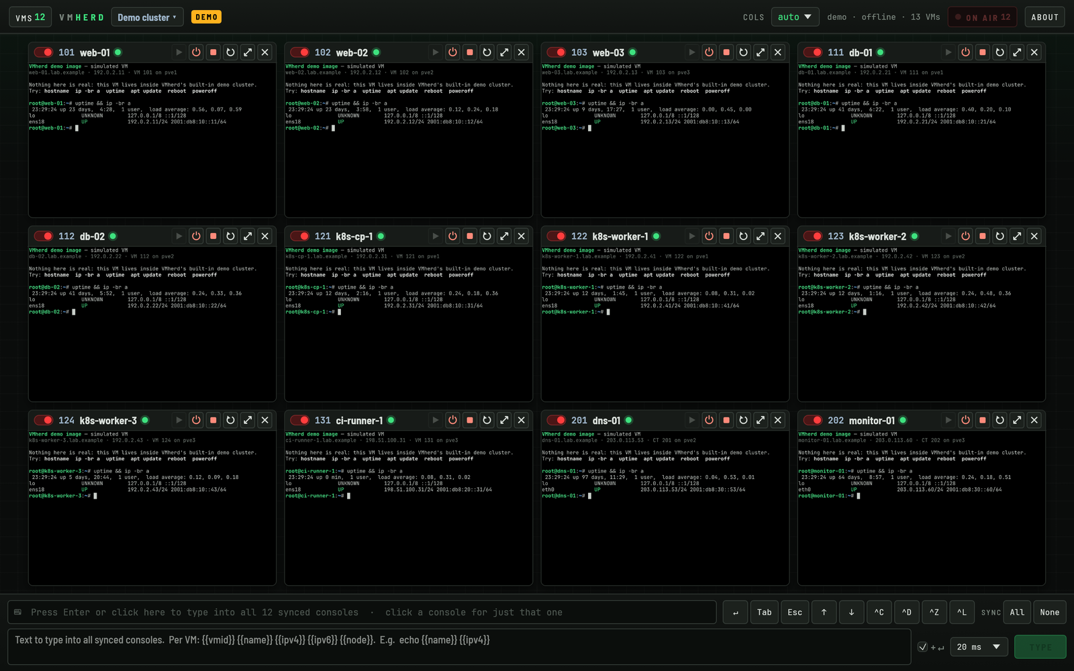Open the 20 ms delay dropdown
The height and width of the screenshot is (671, 1074).
click(979, 647)
